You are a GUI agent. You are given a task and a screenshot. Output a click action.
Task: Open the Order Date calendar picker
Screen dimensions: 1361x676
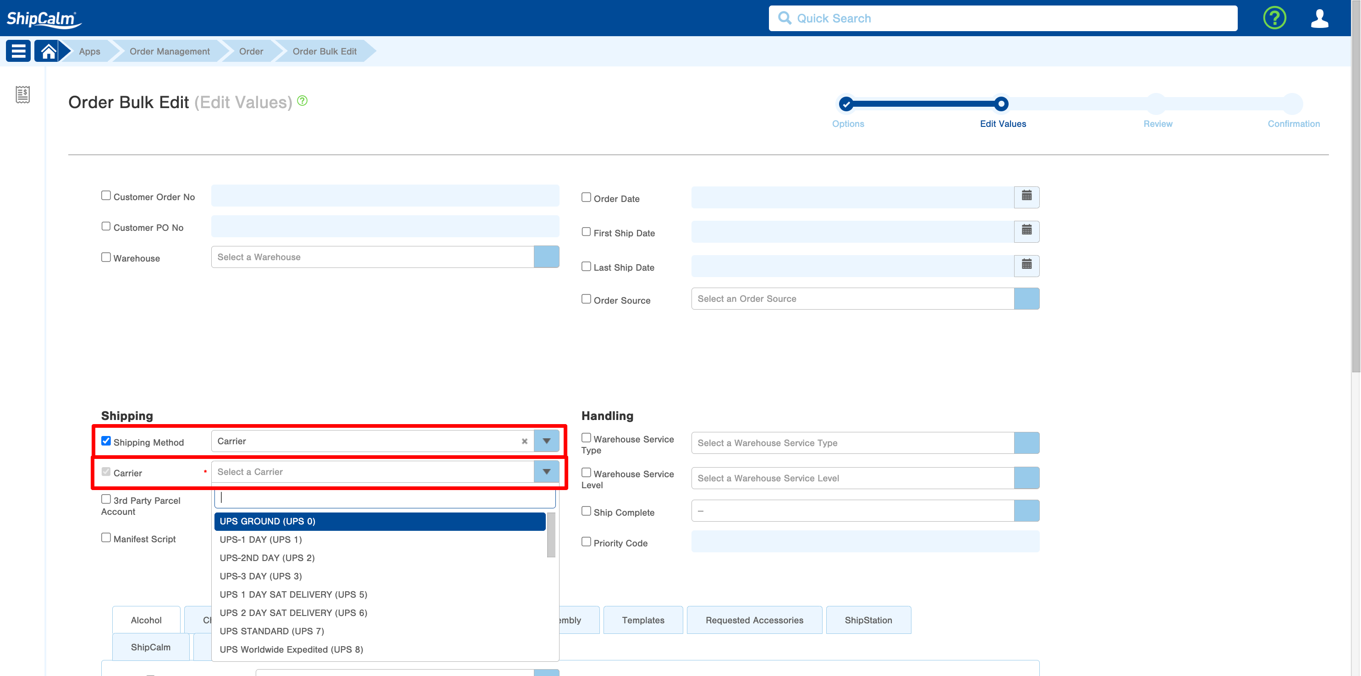pyautogui.click(x=1026, y=196)
